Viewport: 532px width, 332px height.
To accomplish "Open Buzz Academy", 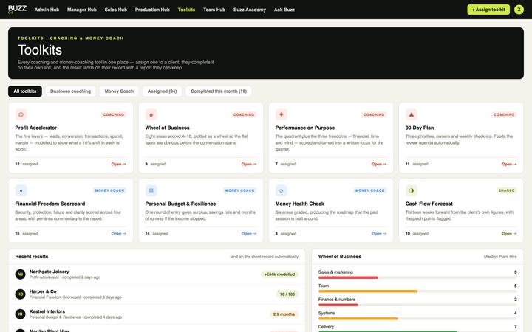I will coord(250,10).
